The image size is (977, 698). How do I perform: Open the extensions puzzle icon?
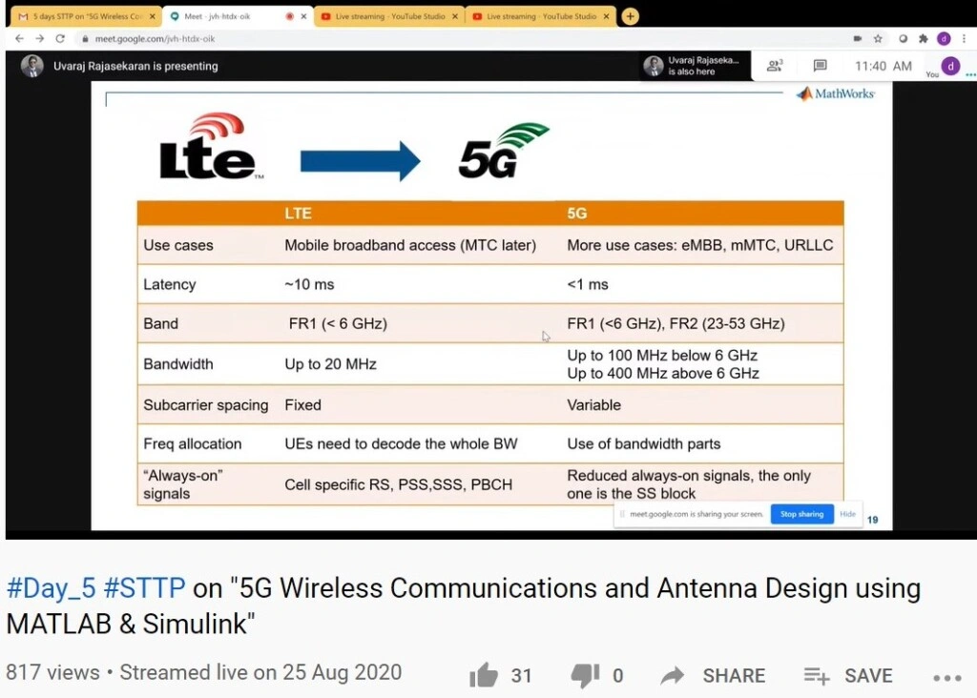click(x=923, y=38)
